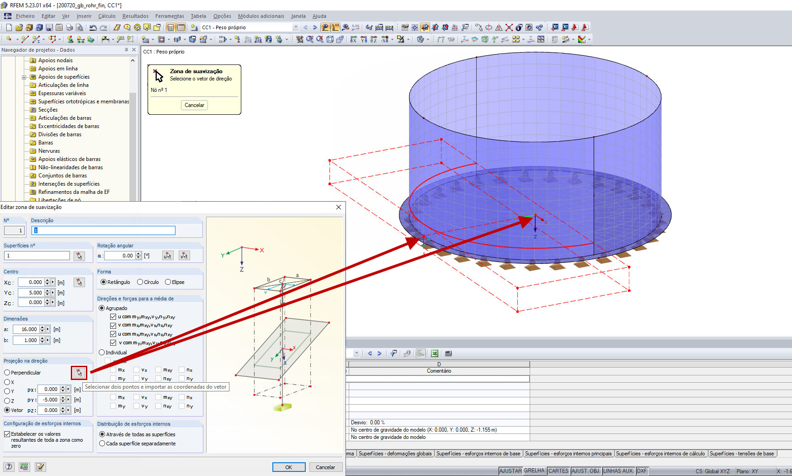Image resolution: width=792 pixels, height=476 pixels.
Task: Select Secções in the navigator tree
Action: coord(48,110)
